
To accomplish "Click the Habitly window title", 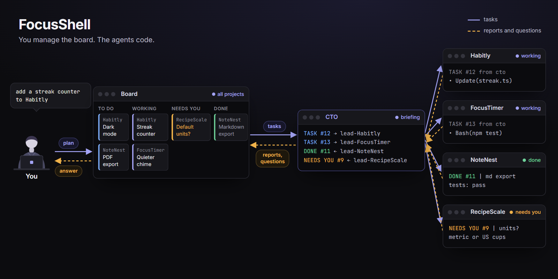I will click(x=480, y=56).
